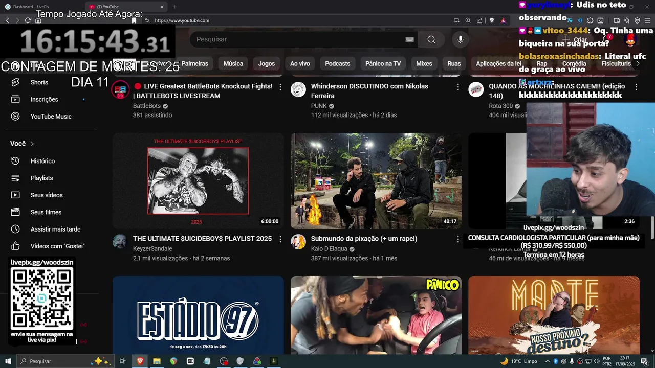The width and height of the screenshot is (655, 368).
Task: Click the YouTube search magnifier button
Action: point(431,39)
